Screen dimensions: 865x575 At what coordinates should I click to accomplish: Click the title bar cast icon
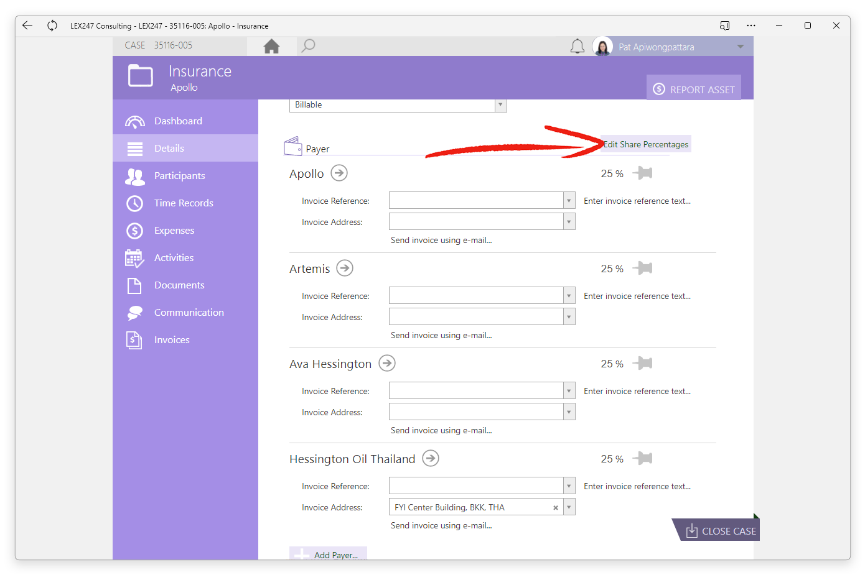724,25
